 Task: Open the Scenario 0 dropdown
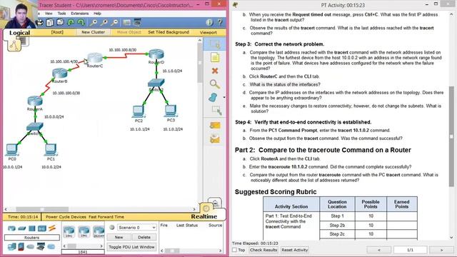[x=136, y=227]
